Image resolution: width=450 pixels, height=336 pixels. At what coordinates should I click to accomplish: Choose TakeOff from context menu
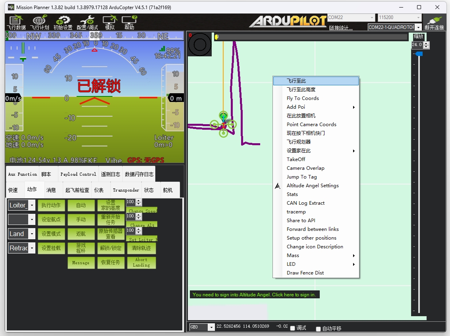pos(316,159)
